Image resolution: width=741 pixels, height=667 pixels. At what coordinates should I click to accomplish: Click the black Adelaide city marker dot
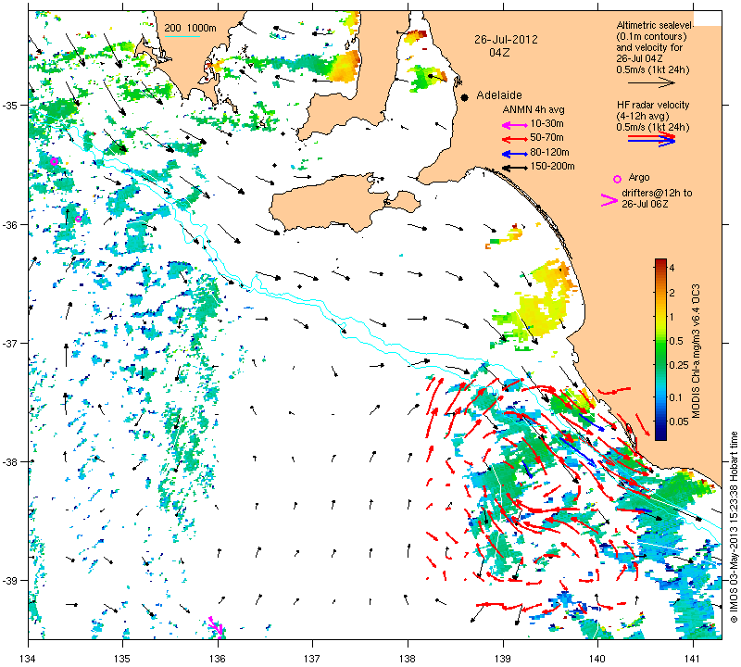pyautogui.click(x=465, y=97)
